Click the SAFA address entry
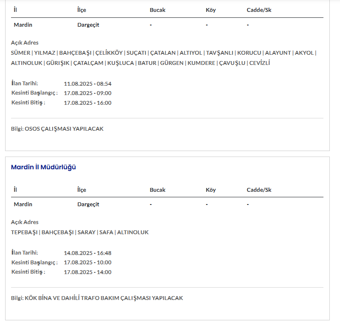The width and height of the screenshot is (340, 325). coord(106,233)
